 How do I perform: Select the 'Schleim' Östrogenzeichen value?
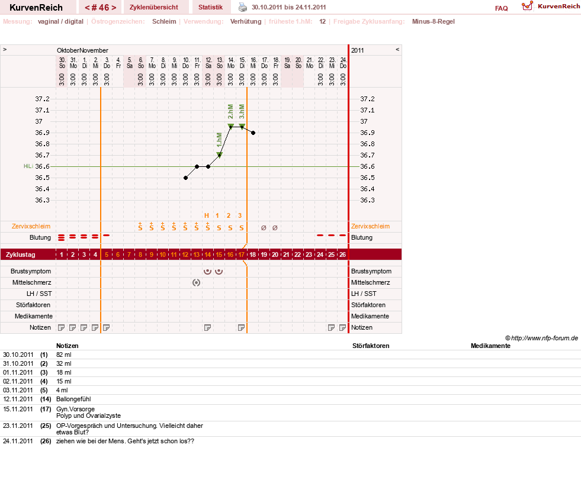point(164,21)
